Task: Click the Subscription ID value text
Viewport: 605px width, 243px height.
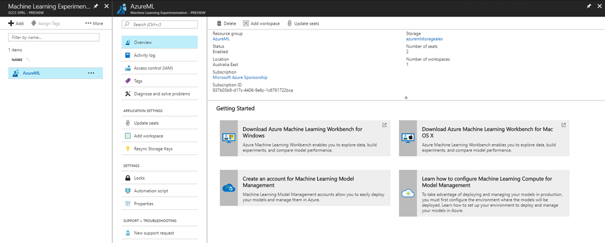Action: click(253, 90)
